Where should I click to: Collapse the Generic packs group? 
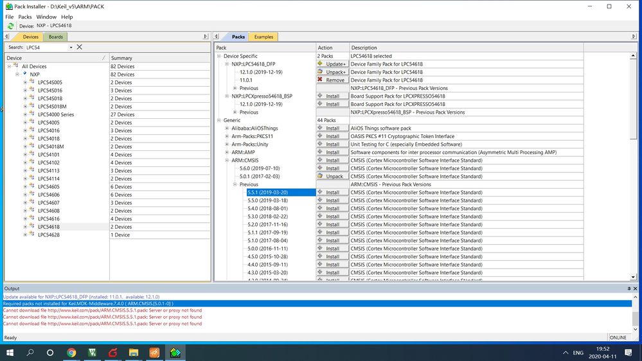tap(219, 120)
